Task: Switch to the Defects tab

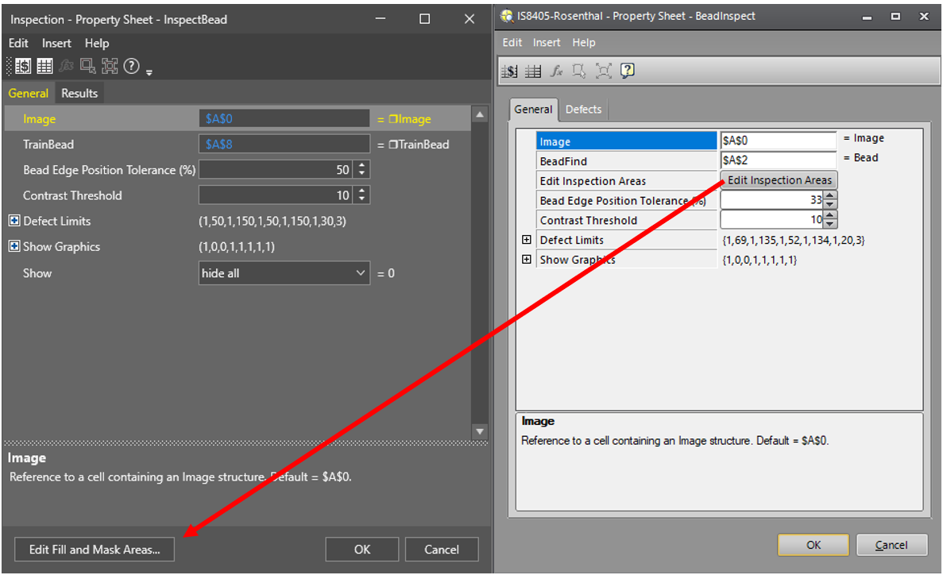Action: [x=583, y=110]
